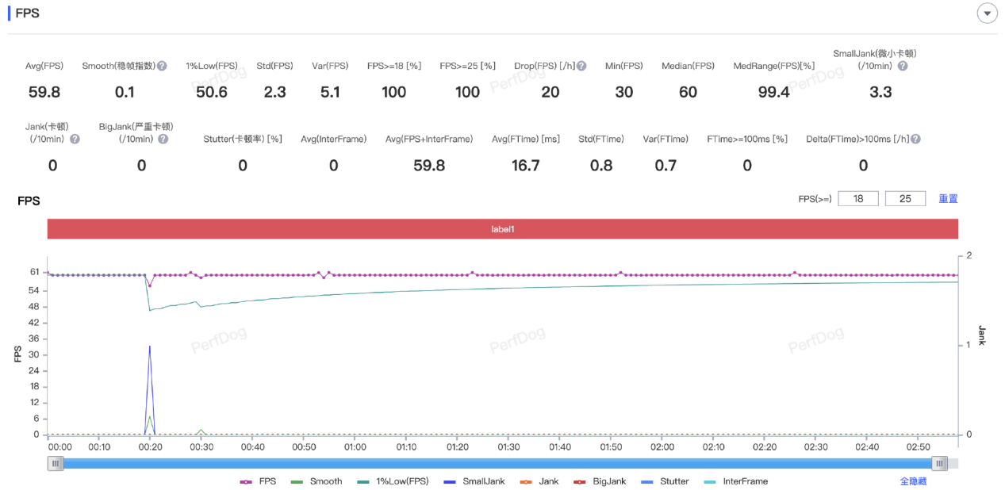The image size is (1005, 490).
Task: Click help icon beside Drop(FPS) [/h]
Action: [x=581, y=66]
